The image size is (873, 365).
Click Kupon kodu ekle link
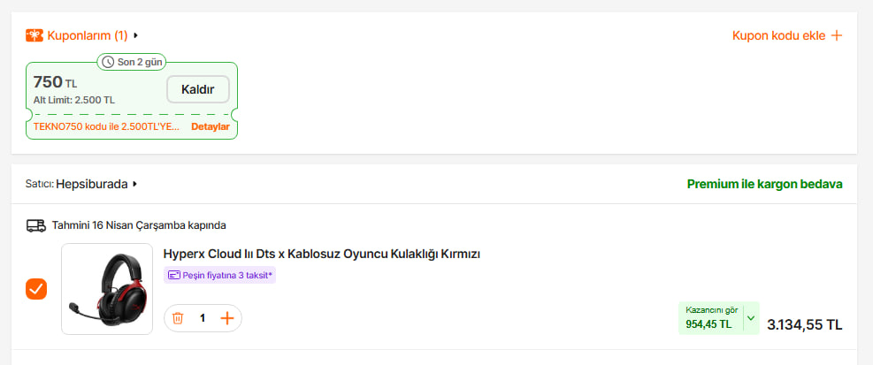[x=778, y=36]
